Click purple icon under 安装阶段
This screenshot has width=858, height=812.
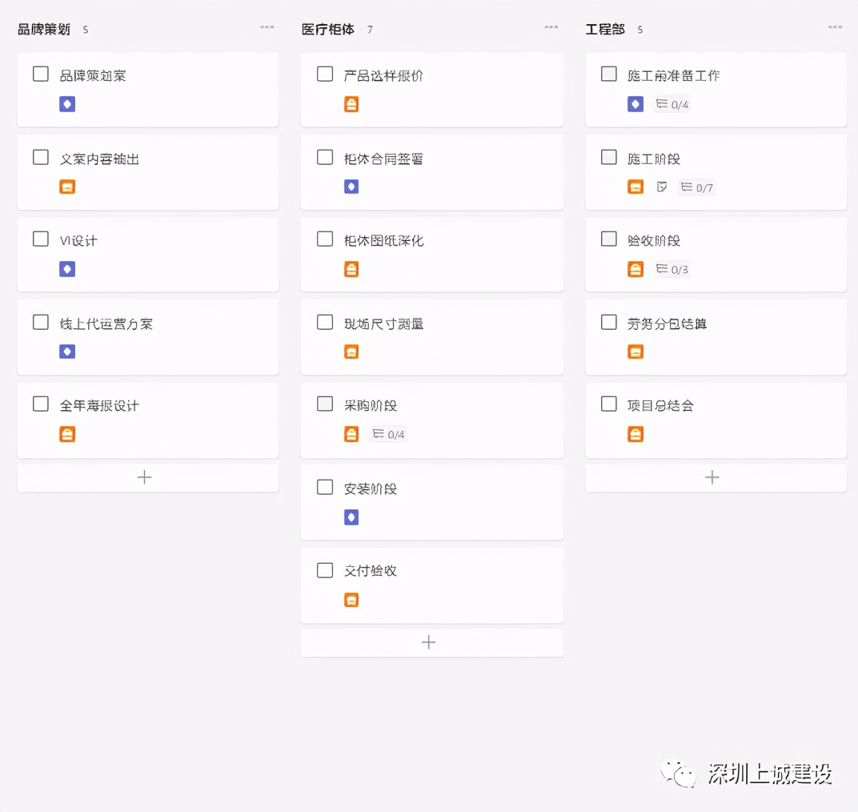pos(351,517)
